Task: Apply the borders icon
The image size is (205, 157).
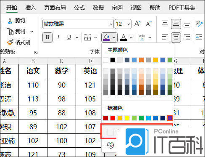Action: 88,37
